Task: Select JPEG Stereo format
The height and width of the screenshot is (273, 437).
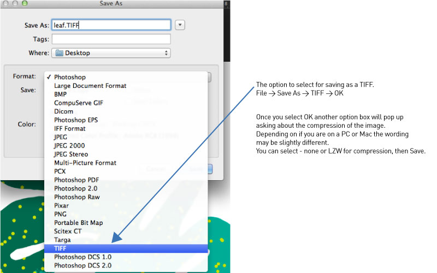Action: [x=126, y=155]
